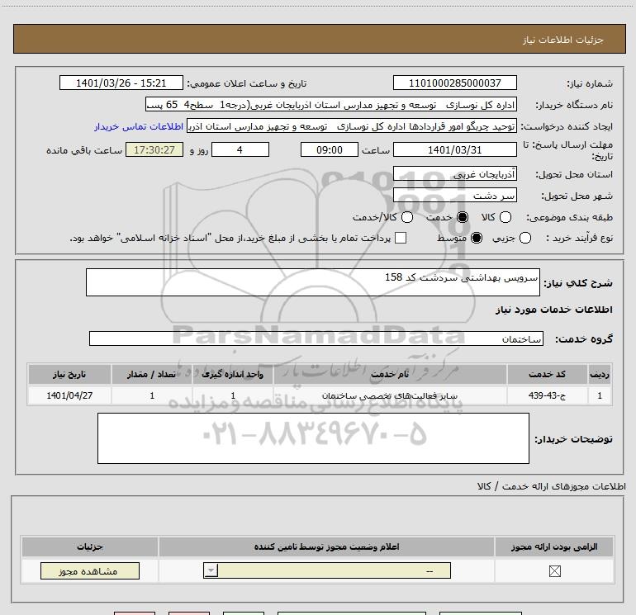This screenshot has height=615, width=636.
Task: Click the remaining days field showing 4
Action: (x=240, y=149)
